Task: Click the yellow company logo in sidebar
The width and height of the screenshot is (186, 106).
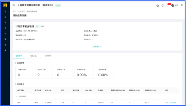Action: (5, 5)
